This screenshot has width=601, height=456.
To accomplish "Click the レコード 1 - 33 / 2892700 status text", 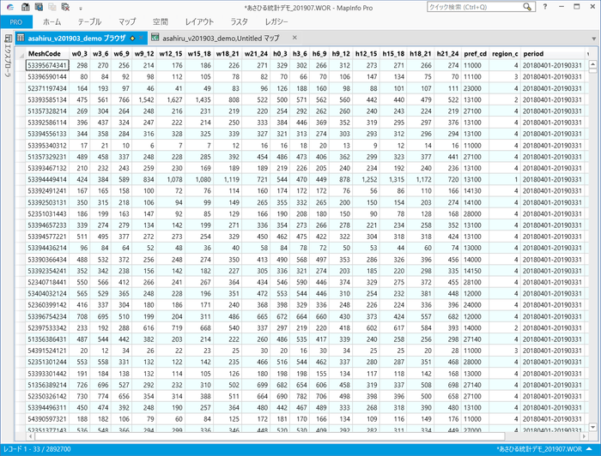I will [37, 449].
